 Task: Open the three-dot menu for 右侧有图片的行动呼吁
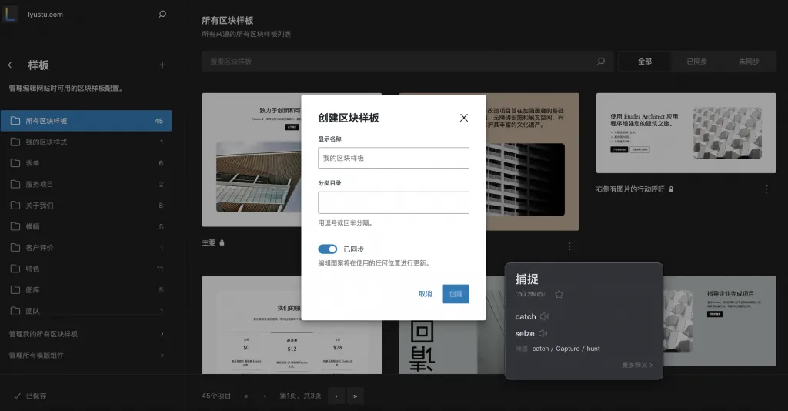coord(766,189)
